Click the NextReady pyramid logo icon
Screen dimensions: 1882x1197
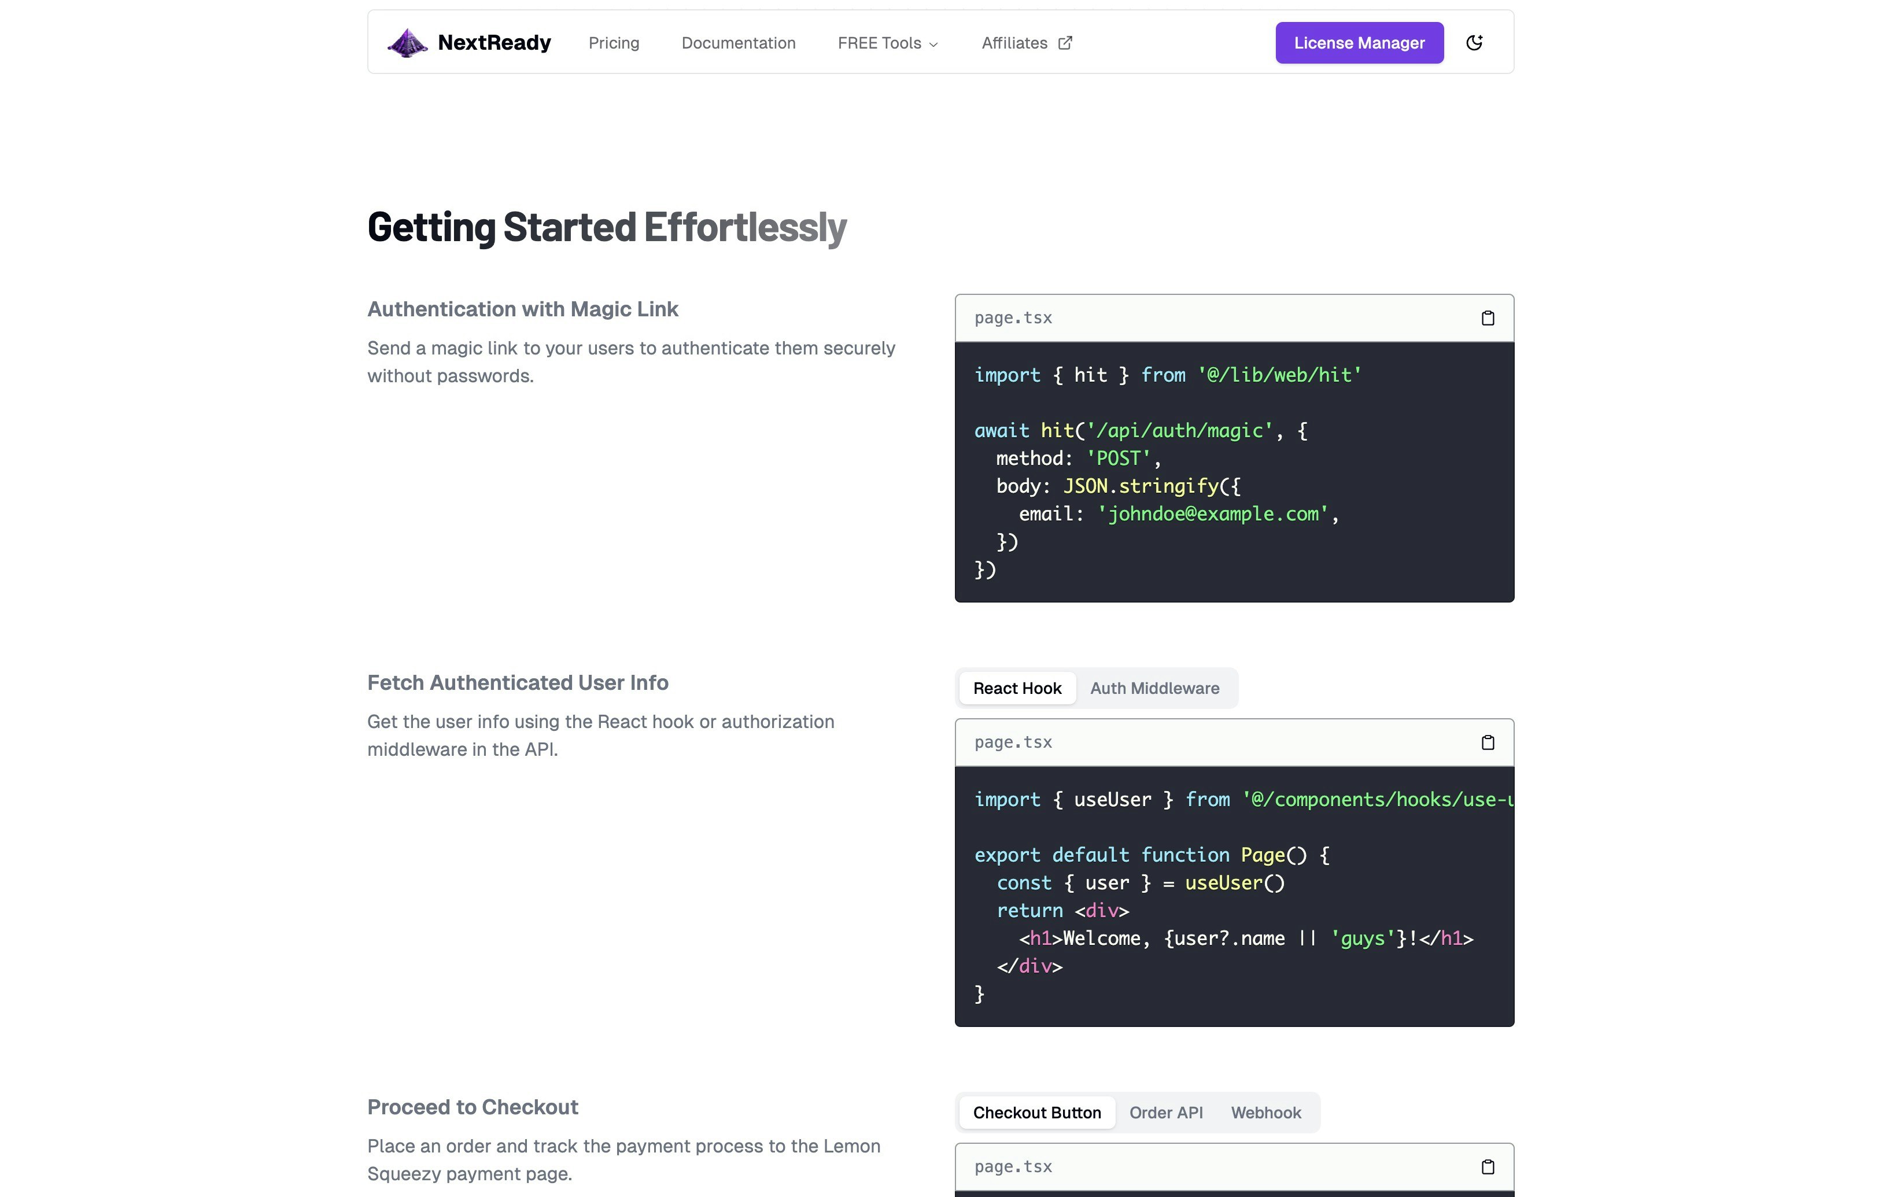click(407, 43)
